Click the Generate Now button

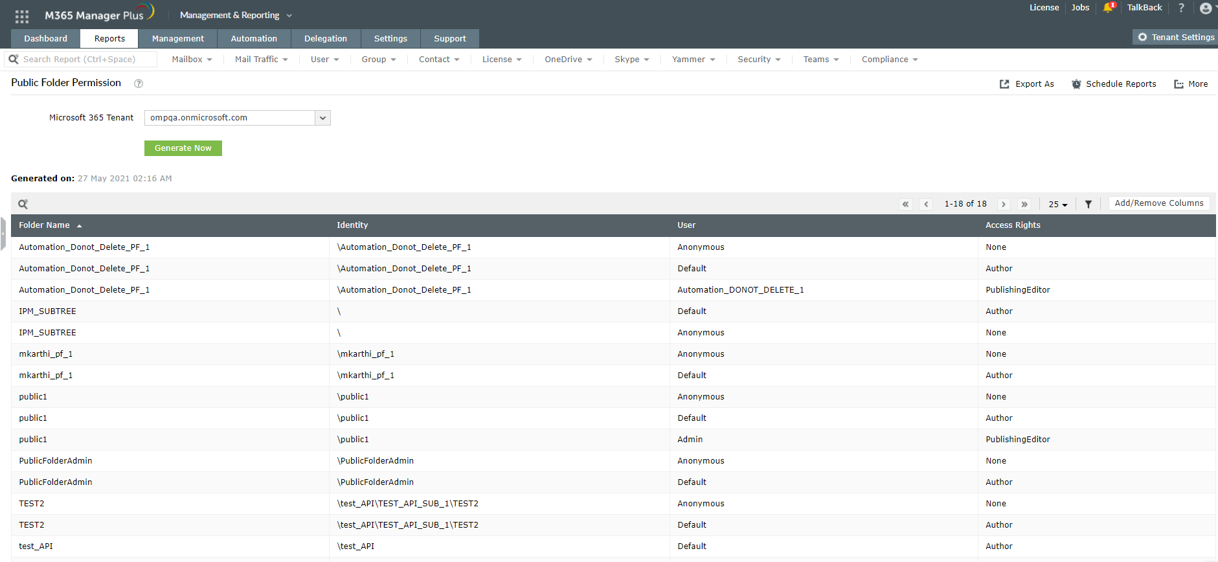click(183, 148)
